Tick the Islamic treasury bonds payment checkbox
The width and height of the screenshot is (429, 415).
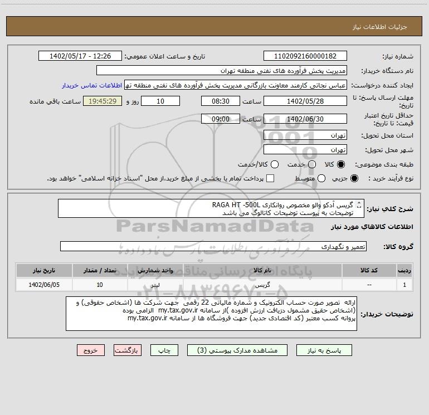click(270, 178)
